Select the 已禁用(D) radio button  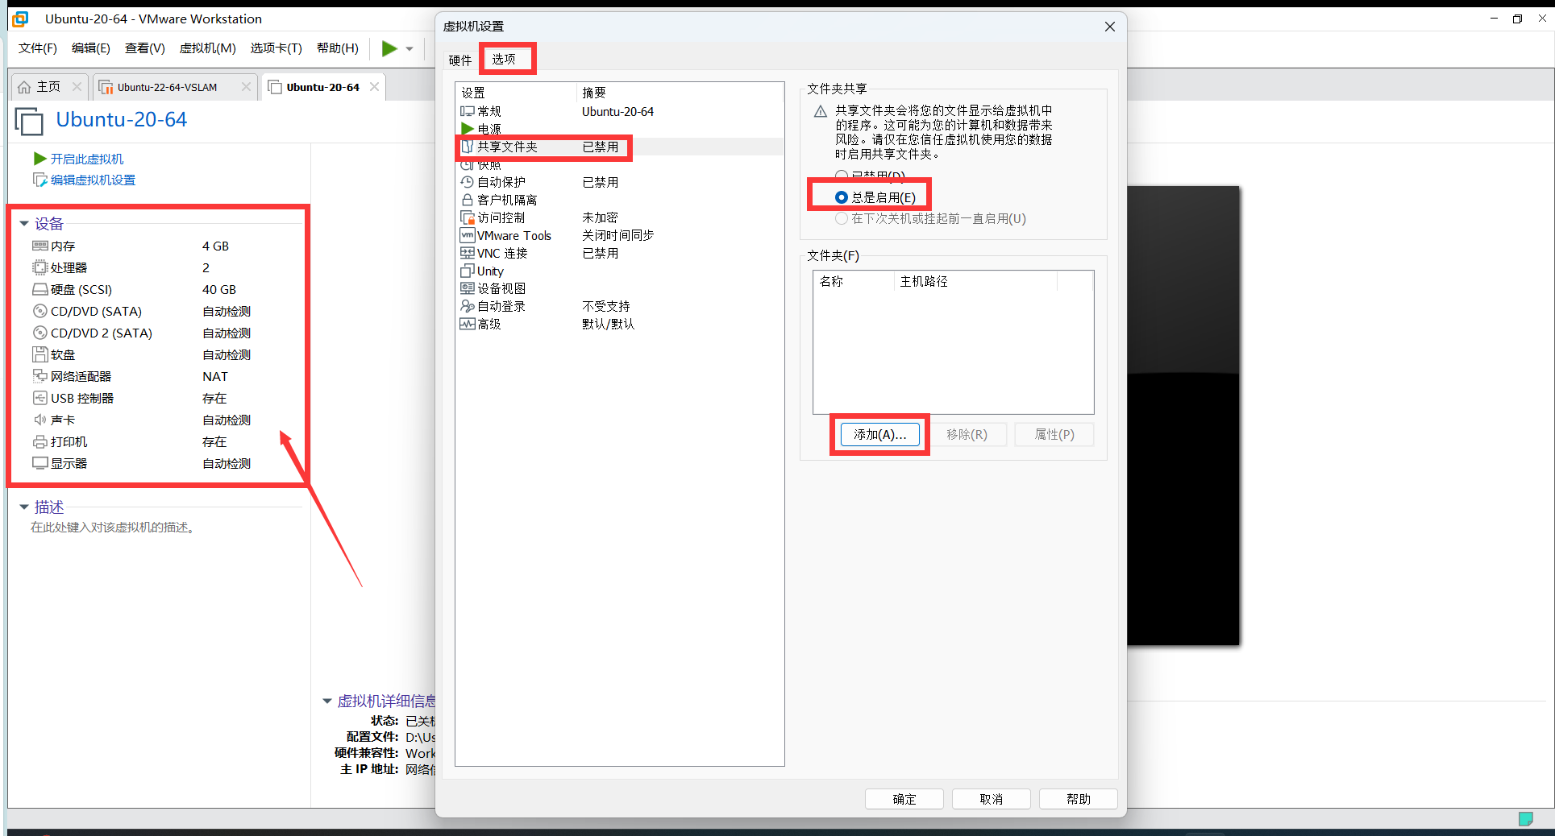(x=842, y=175)
